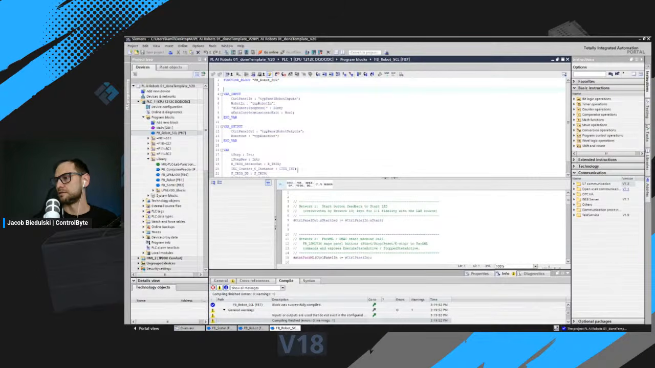The height and width of the screenshot is (368, 655).
Task: Click the Search in project field
Action: coord(364,52)
